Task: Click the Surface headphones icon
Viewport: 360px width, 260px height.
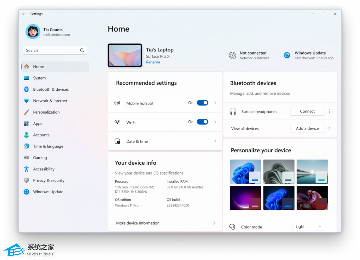Action: [233, 112]
